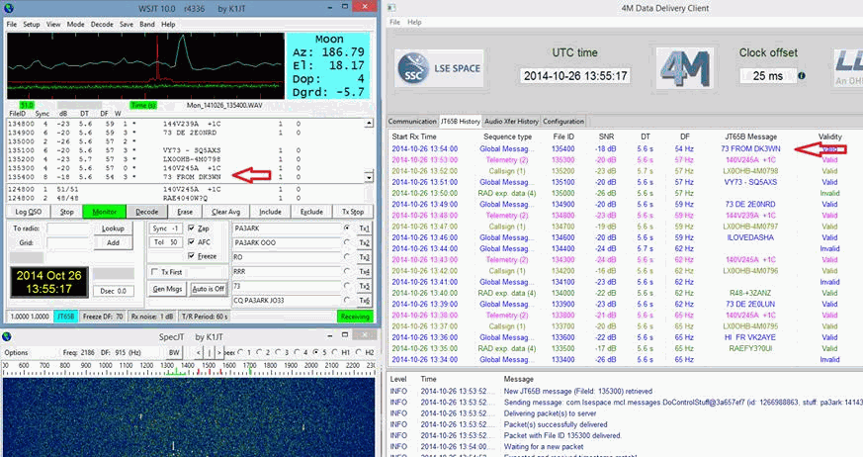Select SpecJT speed radio button H1
Image resolution: width=863 pixels, height=457 pixels.
[x=336, y=352]
